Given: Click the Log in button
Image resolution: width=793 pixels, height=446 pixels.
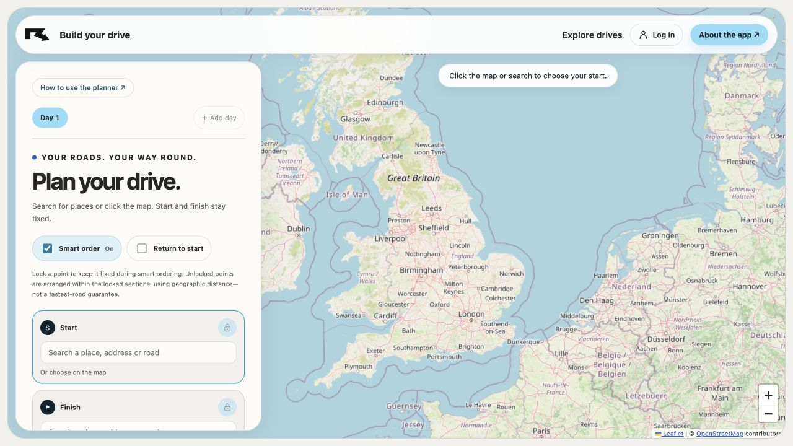Looking at the screenshot, I should [657, 35].
